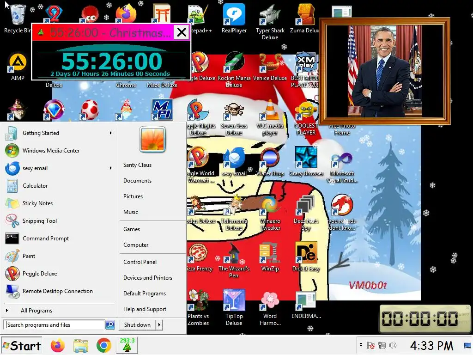Click Search programs and files field
The width and height of the screenshot is (473, 355).
(x=55, y=325)
